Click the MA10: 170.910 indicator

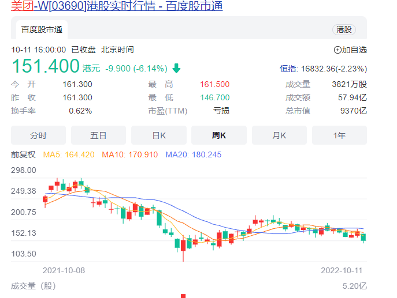pos(130,154)
